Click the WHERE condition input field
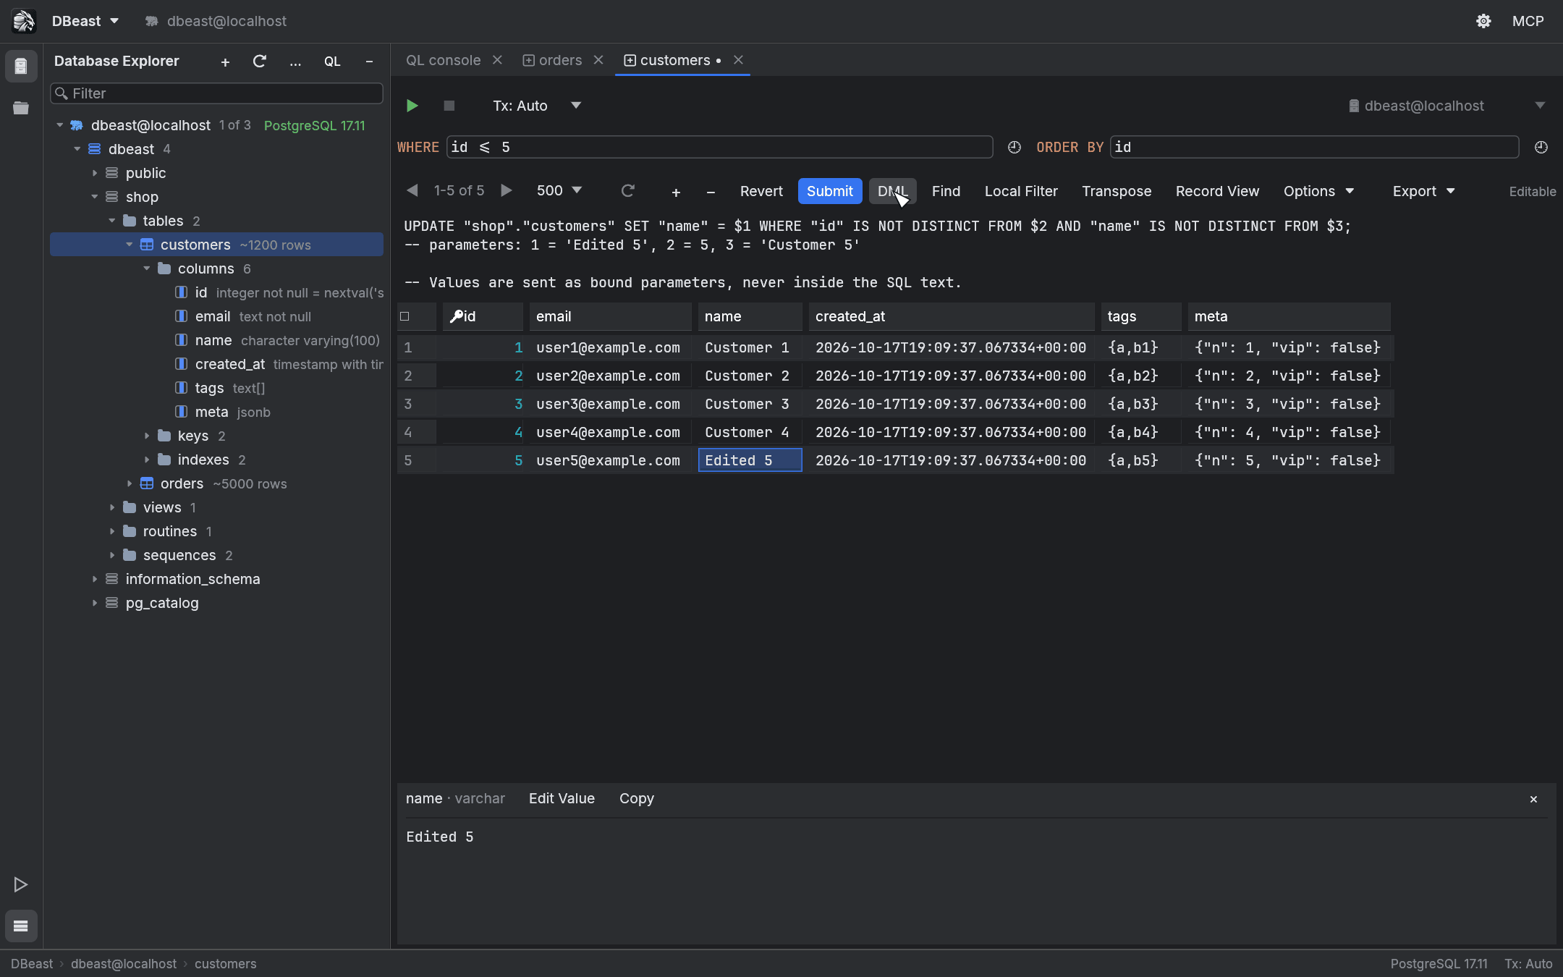This screenshot has height=977, width=1563. pos(719,147)
